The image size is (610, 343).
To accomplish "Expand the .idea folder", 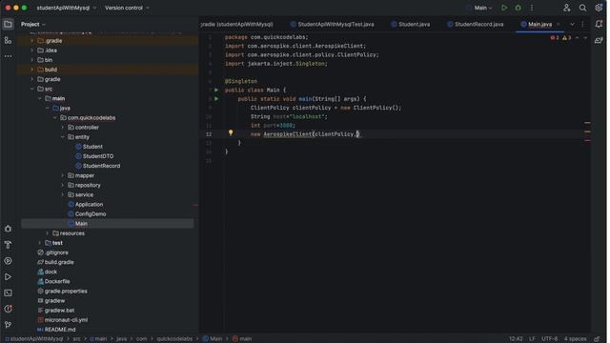I will pos(32,50).
